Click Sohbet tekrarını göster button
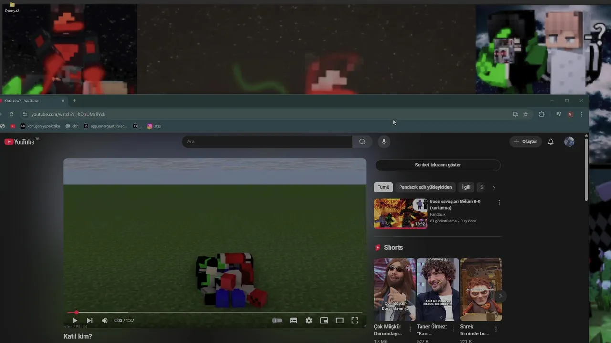 pyautogui.click(x=438, y=165)
